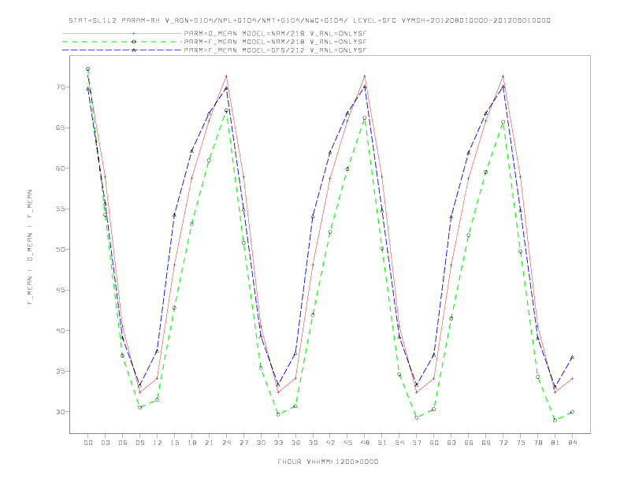
Task: Click the x-axis forecast hour label 69
Action: (486, 443)
